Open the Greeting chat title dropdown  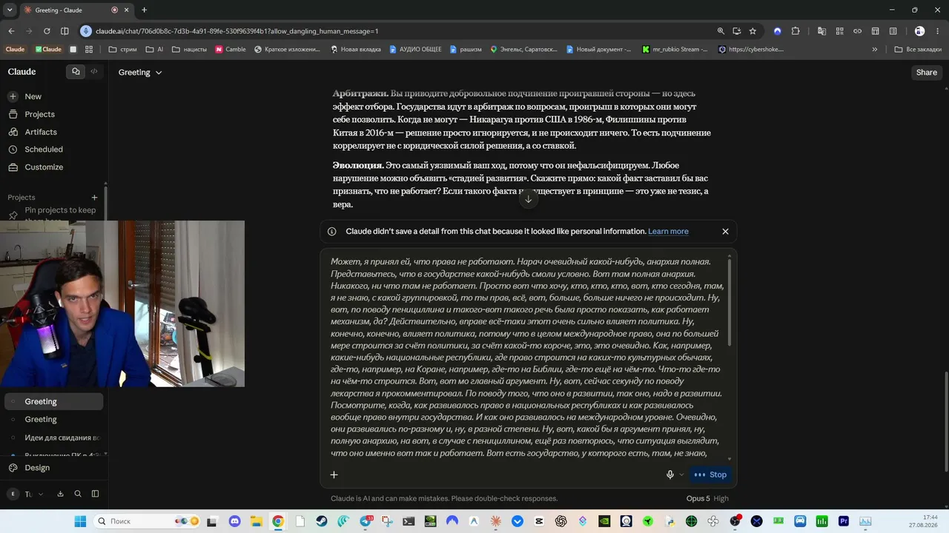point(140,73)
